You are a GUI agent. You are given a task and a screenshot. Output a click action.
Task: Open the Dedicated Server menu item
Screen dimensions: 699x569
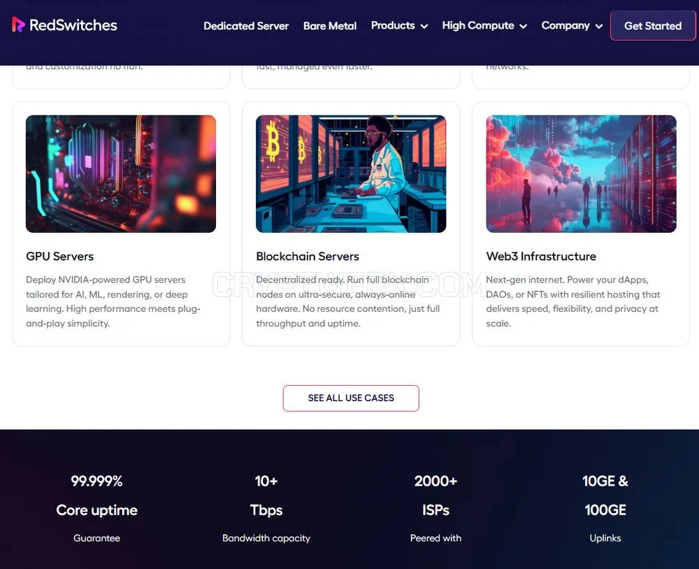pyautogui.click(x=246, y=26)
